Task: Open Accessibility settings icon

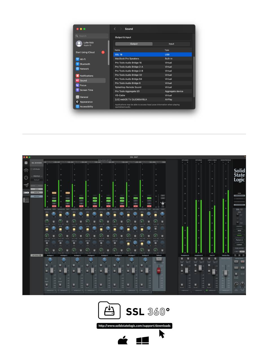Action: point(78,107)
